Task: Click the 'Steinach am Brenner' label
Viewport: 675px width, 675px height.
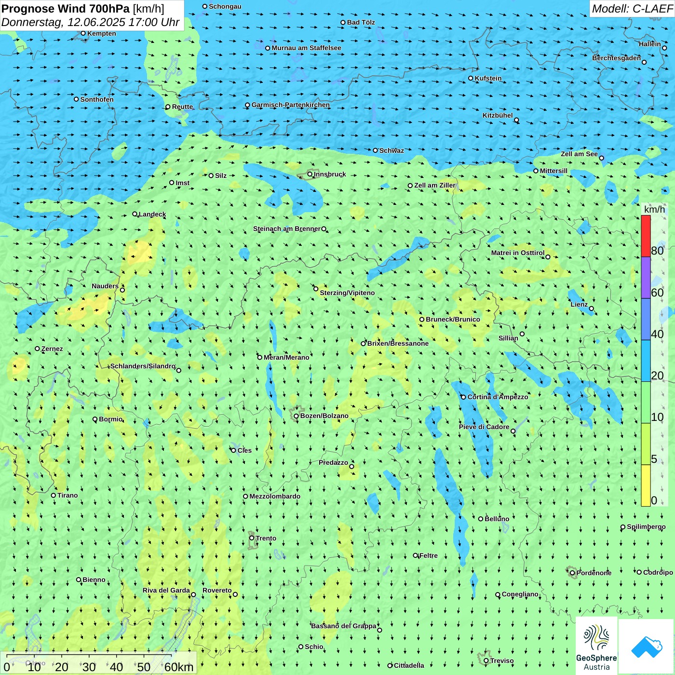Action: point(287,229)
